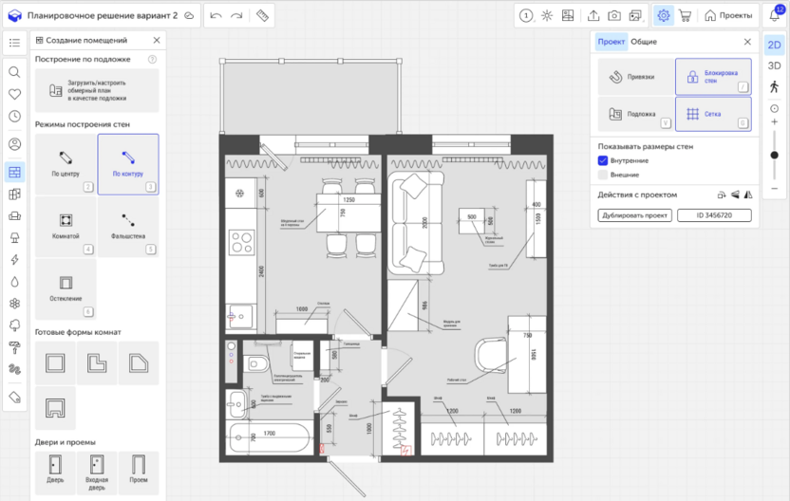Click the Дублировать проект button
The image size is (790, 501).
[634, 215]
